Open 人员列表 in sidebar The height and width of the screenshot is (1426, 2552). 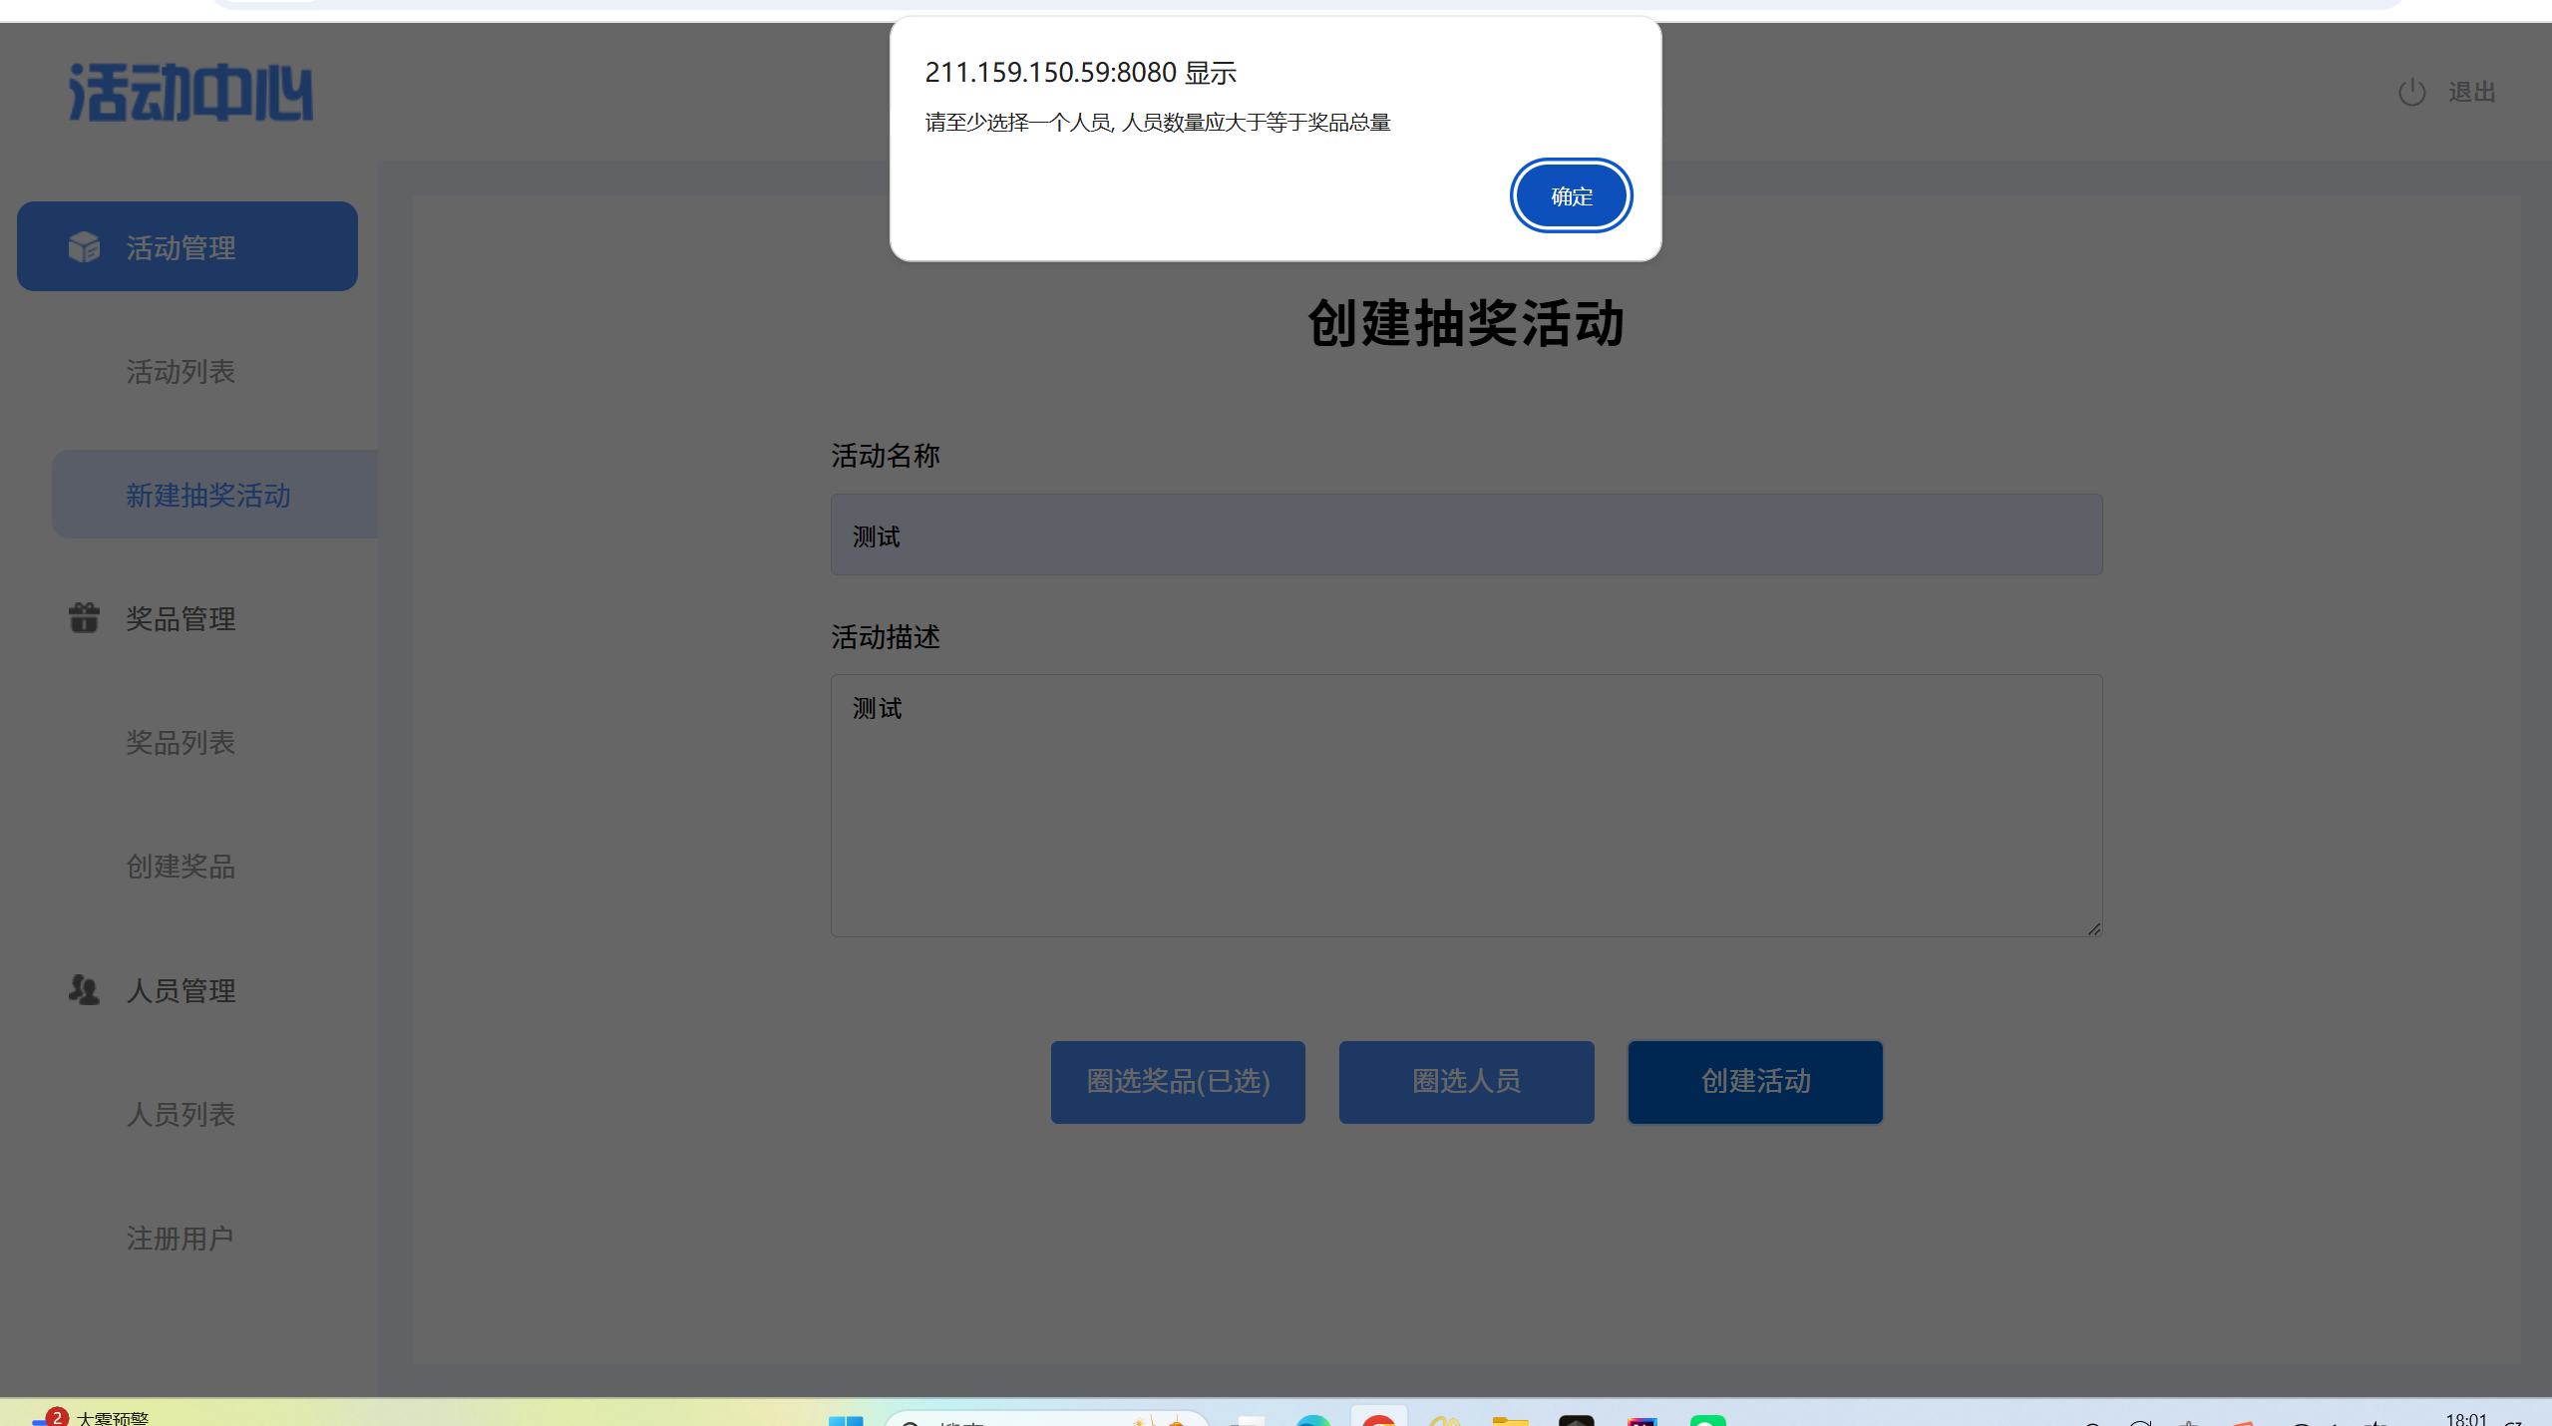point(181,1114)
